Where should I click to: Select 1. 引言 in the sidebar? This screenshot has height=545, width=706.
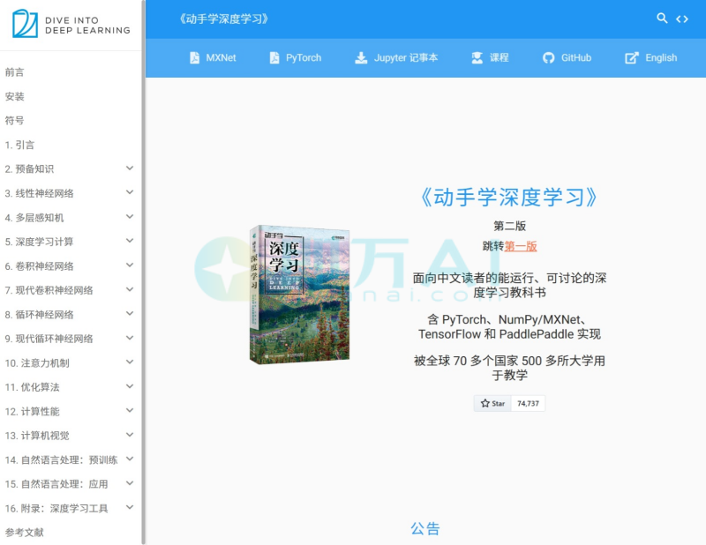[23, 145]
